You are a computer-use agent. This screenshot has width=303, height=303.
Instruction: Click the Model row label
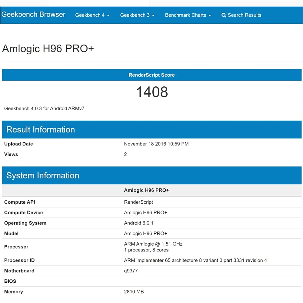click(11, 233)
